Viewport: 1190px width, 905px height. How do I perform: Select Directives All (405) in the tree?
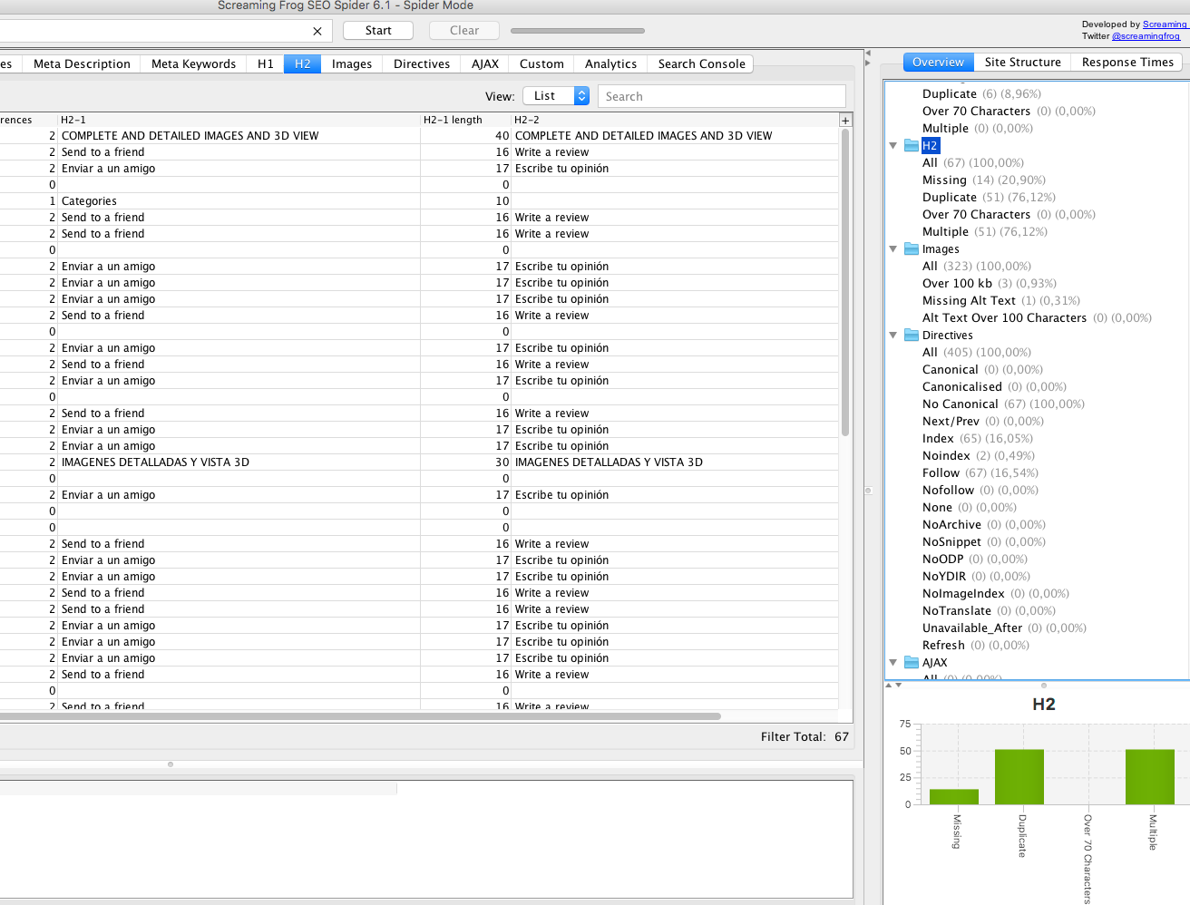click(976, 353)
